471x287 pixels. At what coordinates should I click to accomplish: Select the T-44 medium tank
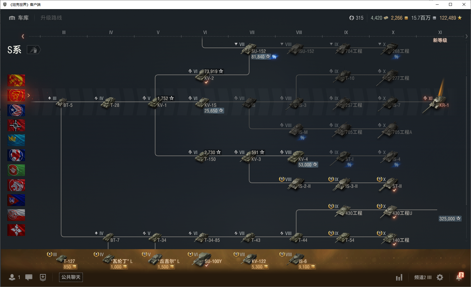click(296, 238)
